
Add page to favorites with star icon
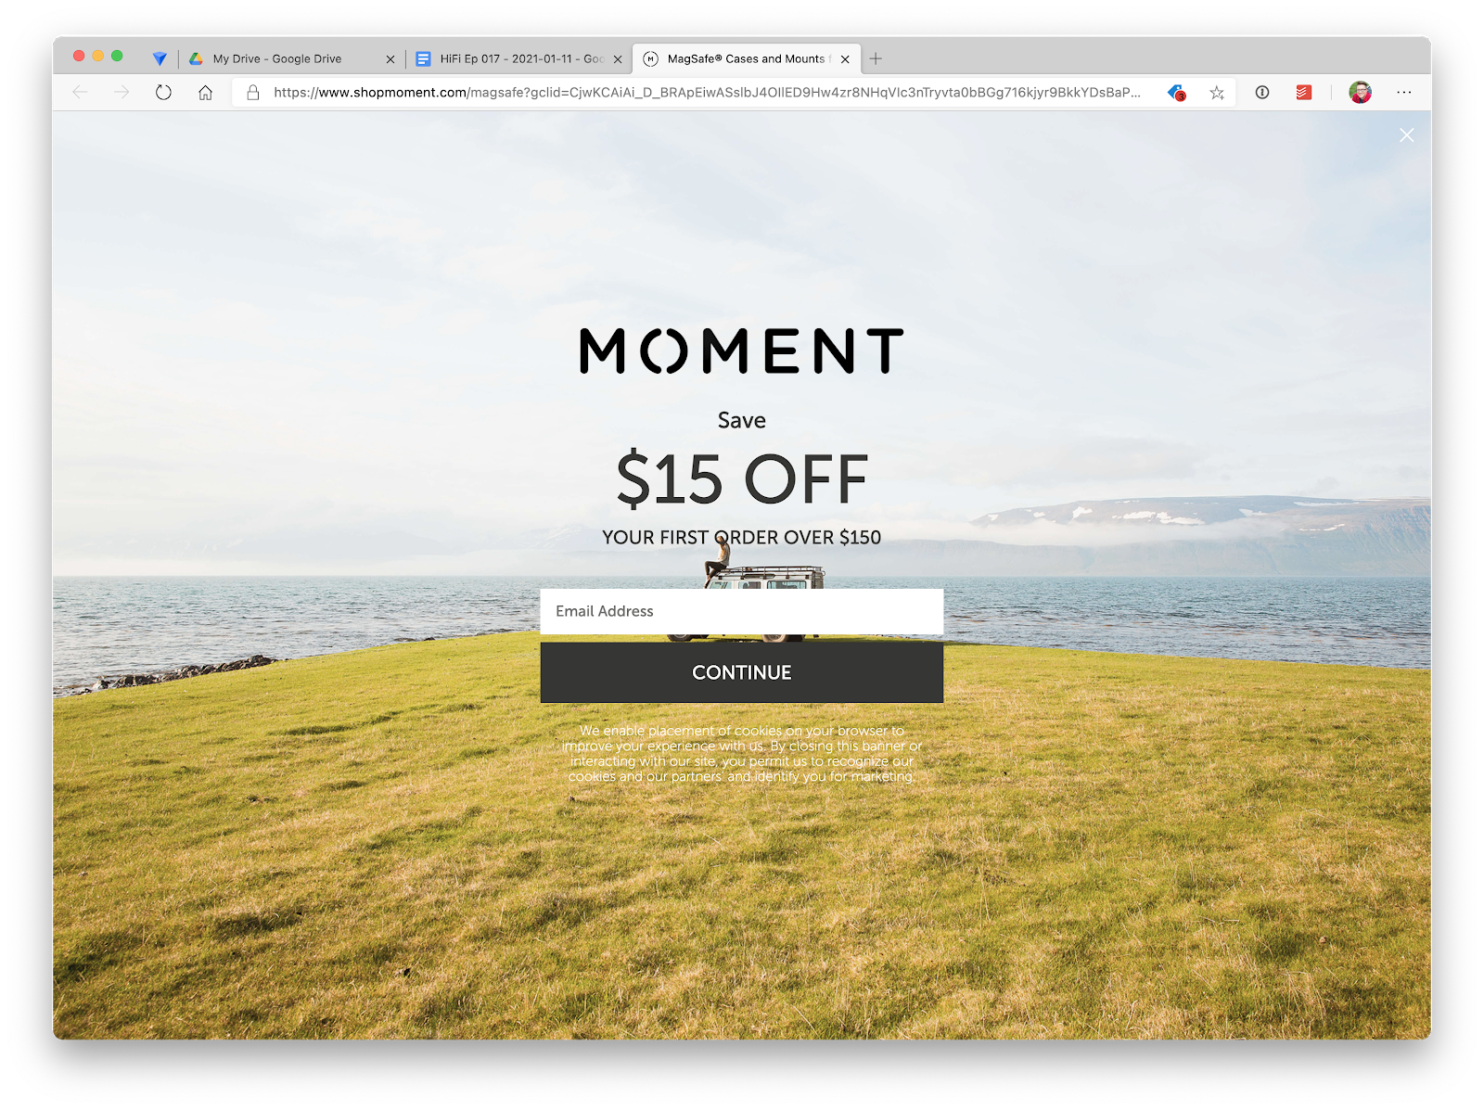[x=1217, y=92]
